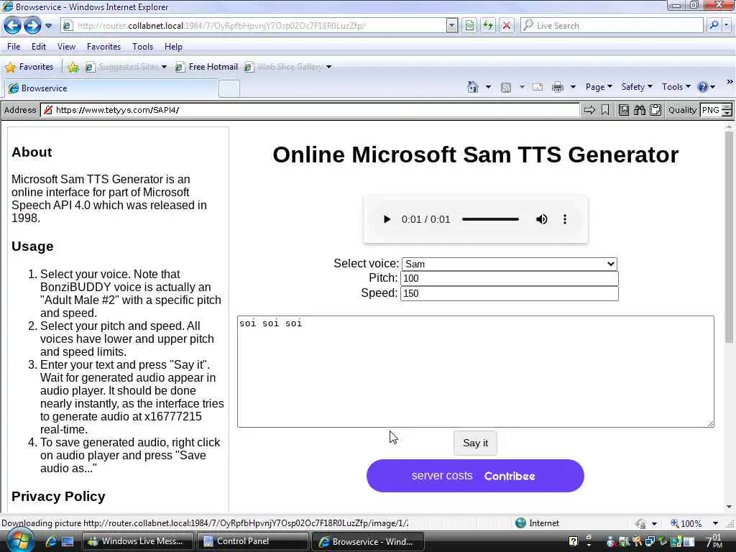Mute the audio player volume
Image resolution: width=736 pixels, height=552 pixels.
tap(541, 219)
